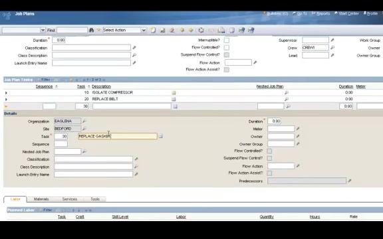Click the Description column header link
383x239 pixels.
click(x=101, y=86)
